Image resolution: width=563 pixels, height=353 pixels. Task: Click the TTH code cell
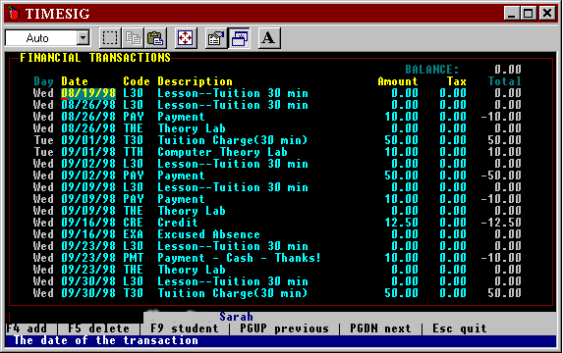pos(134,152)
